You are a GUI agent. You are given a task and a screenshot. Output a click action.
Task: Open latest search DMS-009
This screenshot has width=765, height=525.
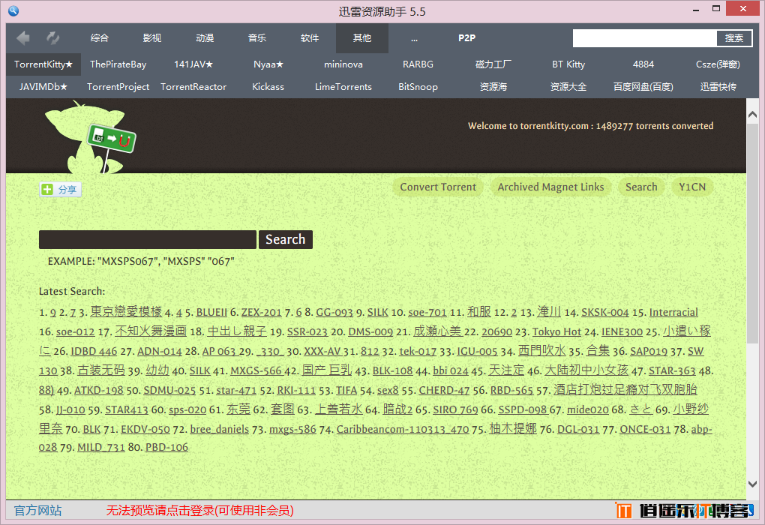[370, 331]
